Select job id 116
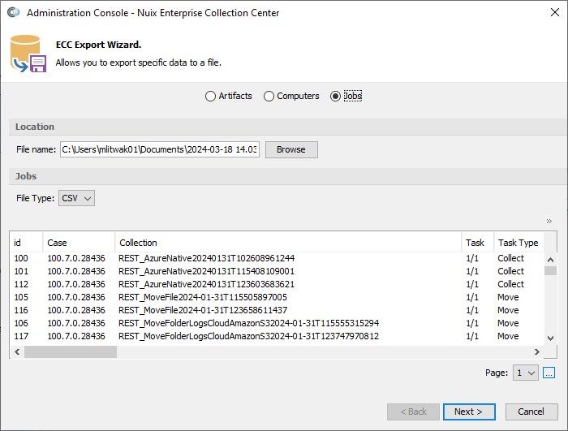 click(x=21, y=311)
